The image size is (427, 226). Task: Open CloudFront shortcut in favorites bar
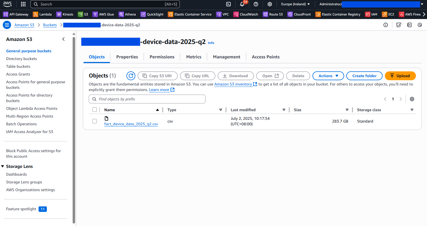299,14
